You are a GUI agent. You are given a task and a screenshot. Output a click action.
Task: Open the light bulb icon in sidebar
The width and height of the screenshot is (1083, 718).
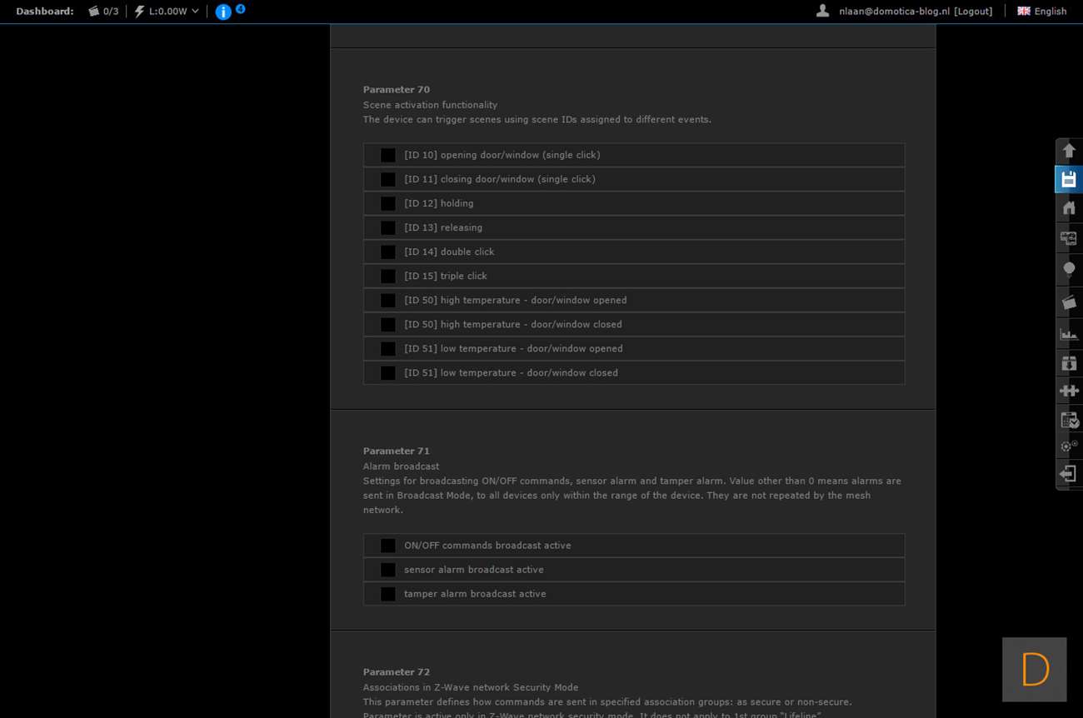(1069, 269)
